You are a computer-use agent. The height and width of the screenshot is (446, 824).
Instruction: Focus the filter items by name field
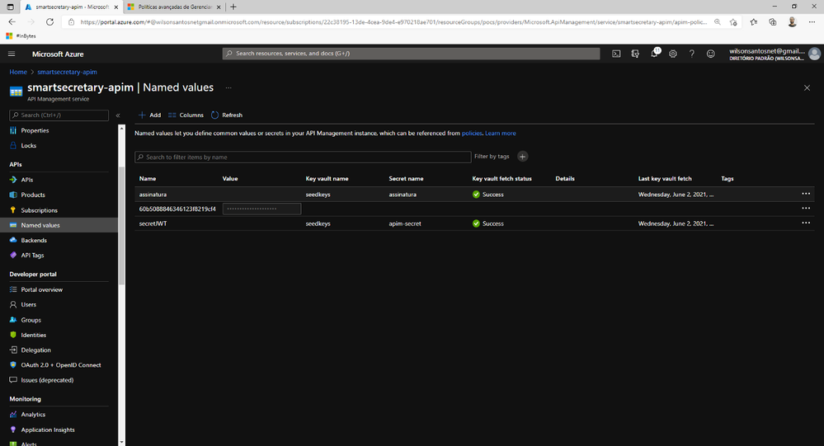(x=303, y=157)
